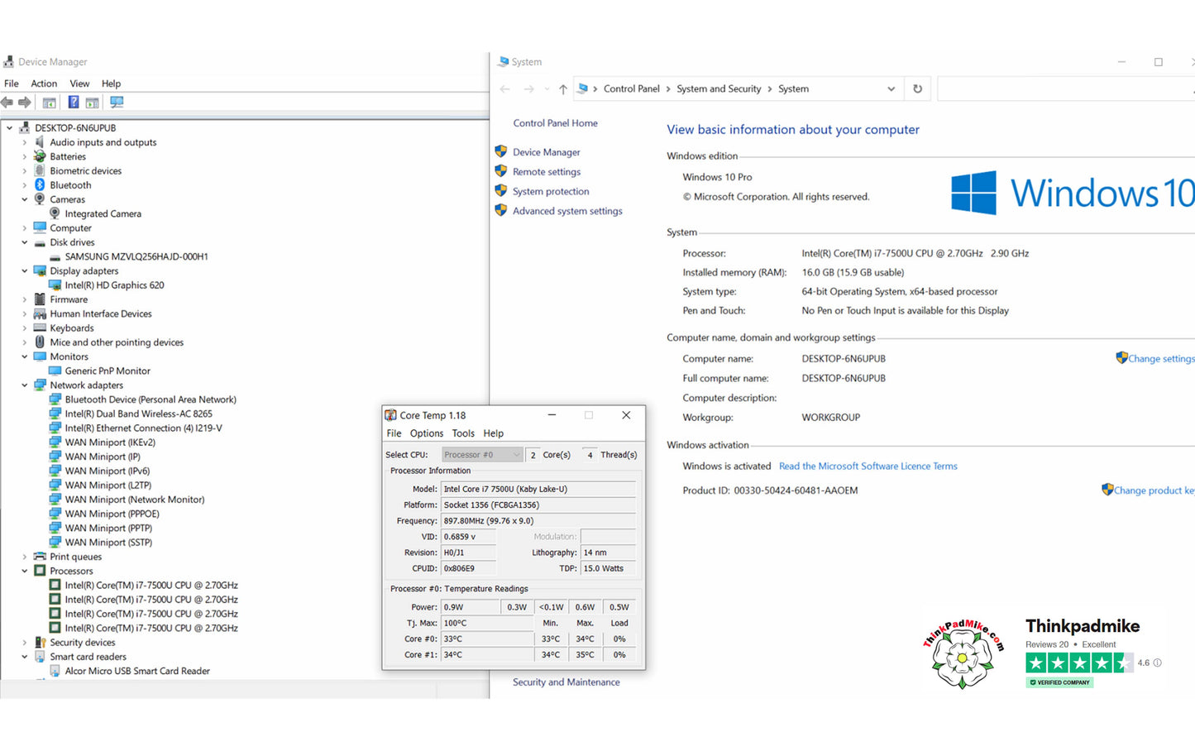
Task: Open the Action menu in Device Manager
Action: tap(44, 84)
